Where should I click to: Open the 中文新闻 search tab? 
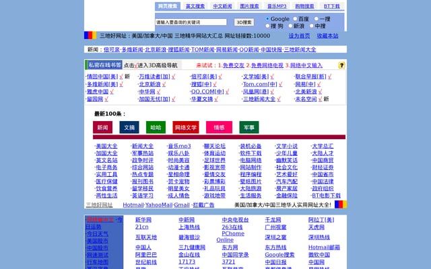tap(222, 6)
